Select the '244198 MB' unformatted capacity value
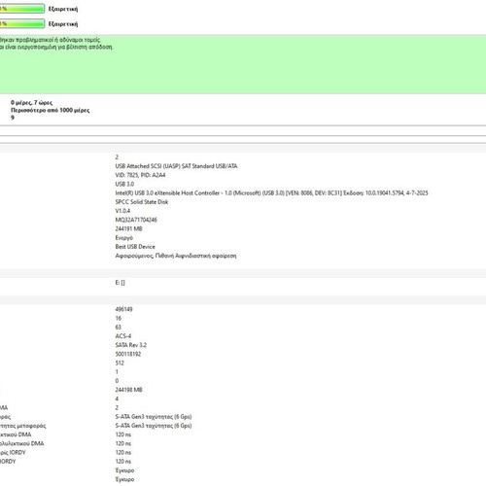This screenshot has height=486, width=486. (128, 390)
